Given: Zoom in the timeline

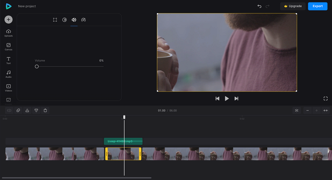Looking at the screenshot, I should 317,110.
